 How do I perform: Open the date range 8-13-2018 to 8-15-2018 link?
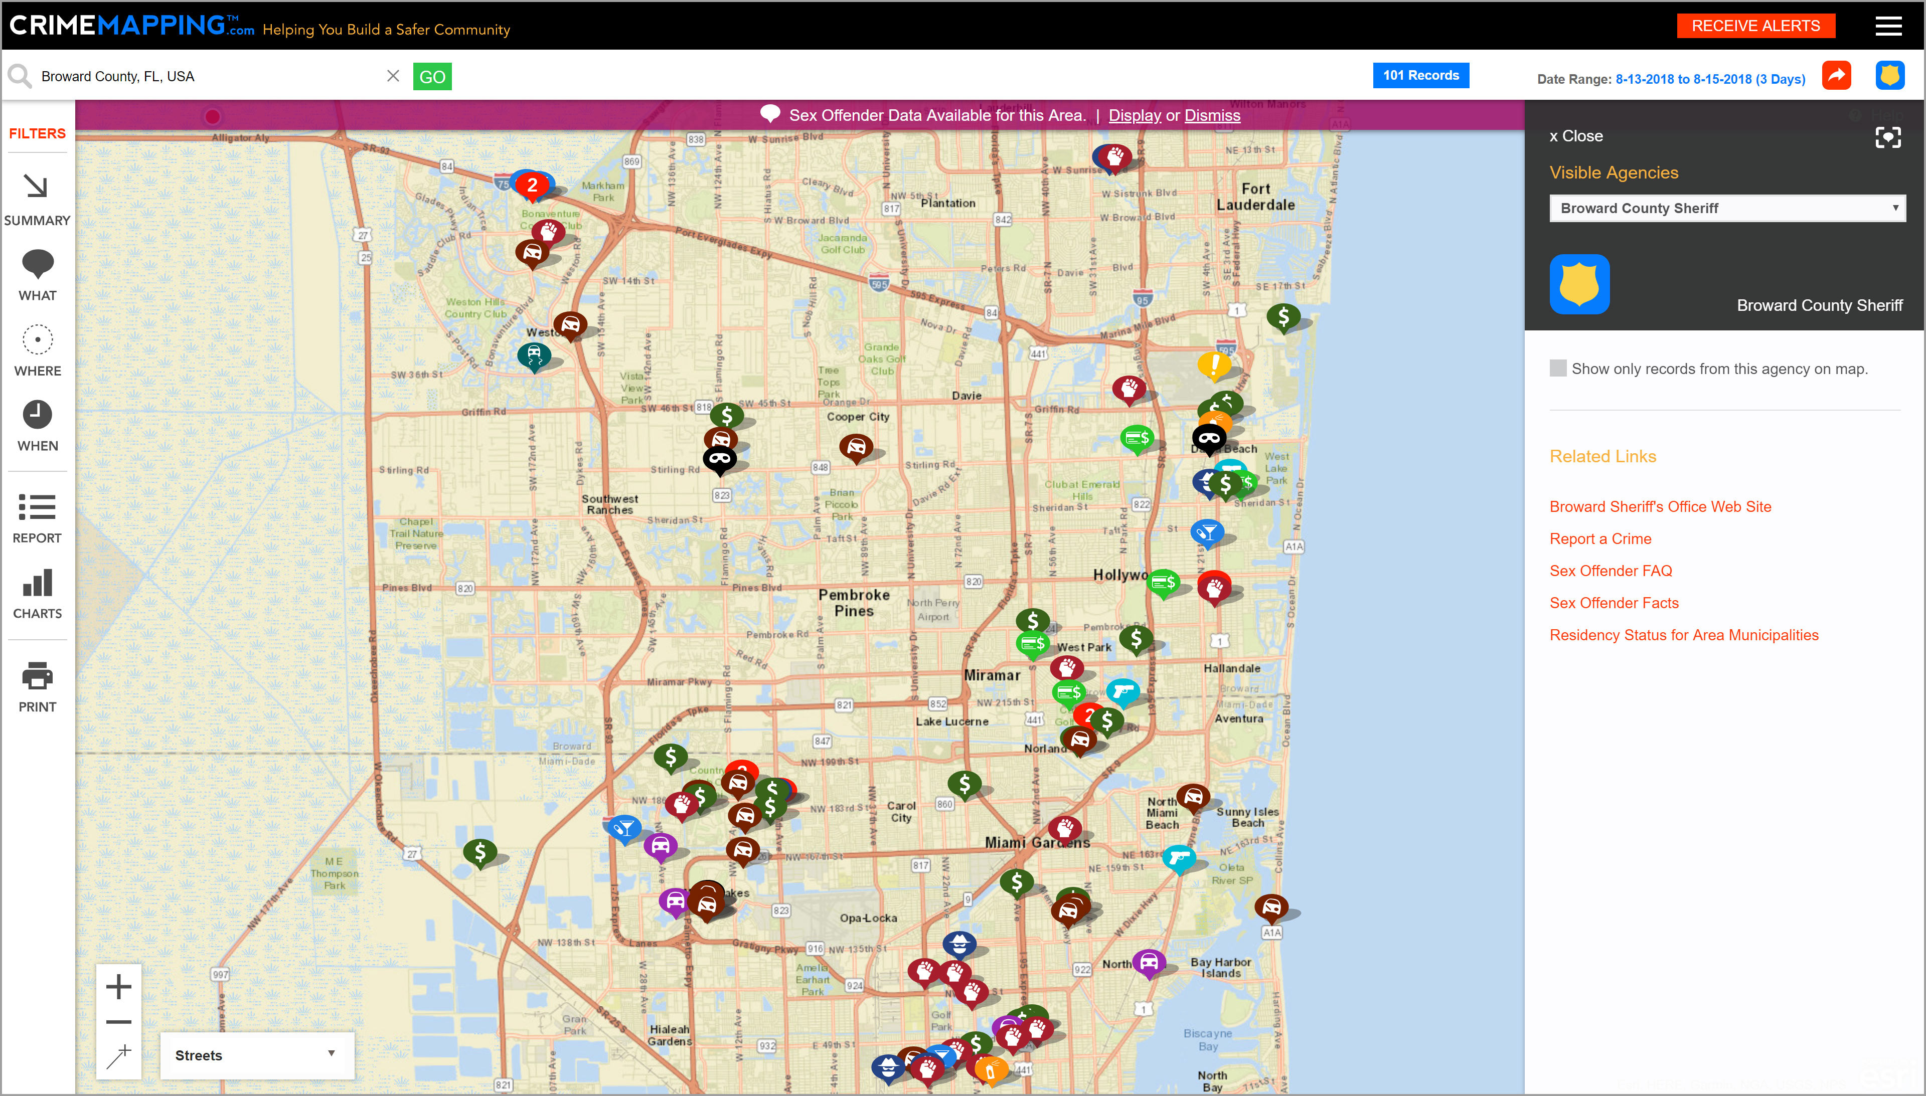(1710, 79)
